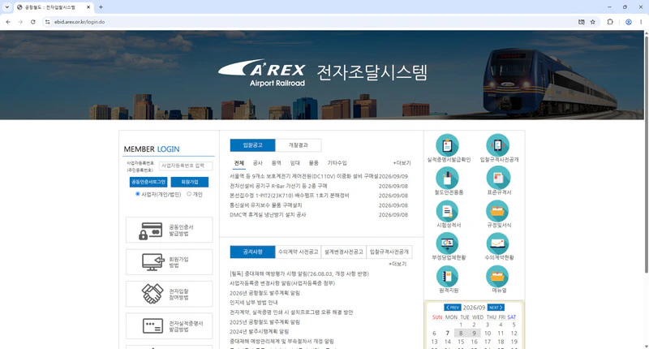The width and height of the screenshot is (649, 349).
Task: Open the 원격지원 icon
Action: pyautogui.click(x=448, y=276)
